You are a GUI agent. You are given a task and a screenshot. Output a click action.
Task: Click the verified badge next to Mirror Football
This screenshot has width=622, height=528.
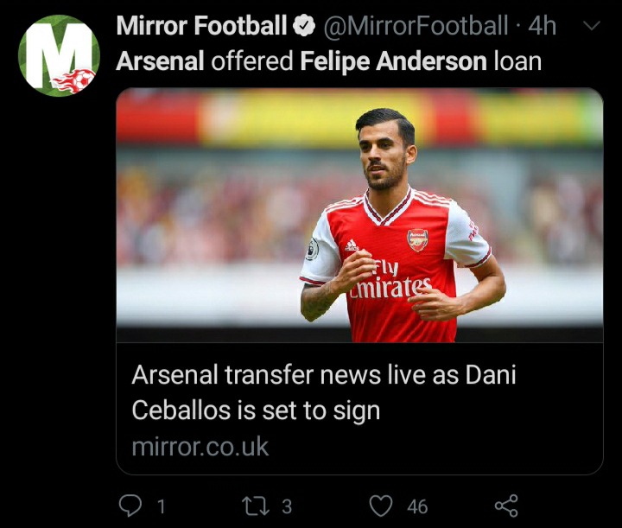coord(303,27)
